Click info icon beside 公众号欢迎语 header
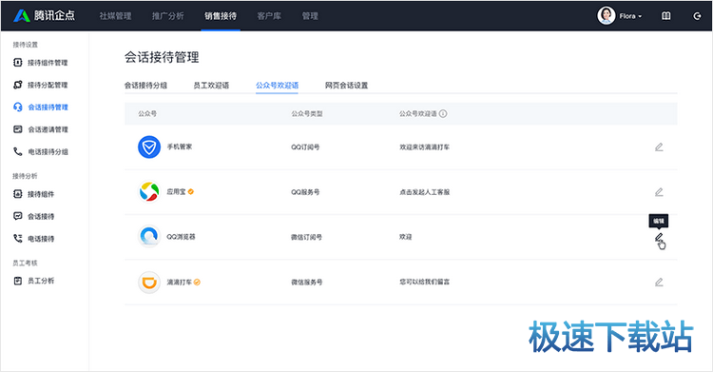 [x=443, y=113]
